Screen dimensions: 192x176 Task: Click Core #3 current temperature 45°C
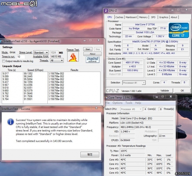(132, 173)
